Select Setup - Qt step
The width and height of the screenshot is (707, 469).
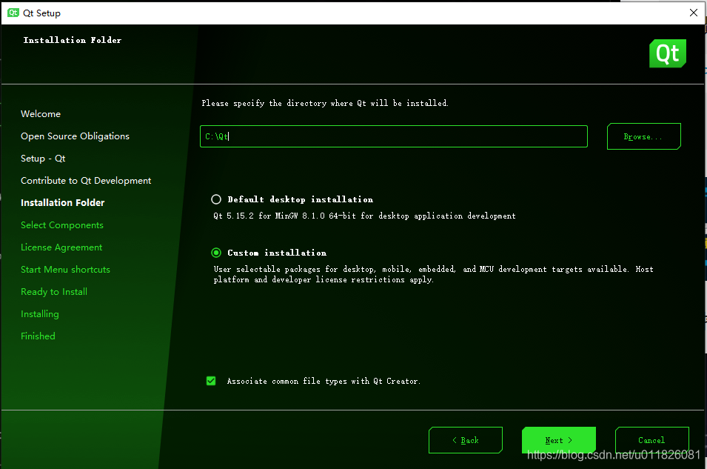coord(43,159)
